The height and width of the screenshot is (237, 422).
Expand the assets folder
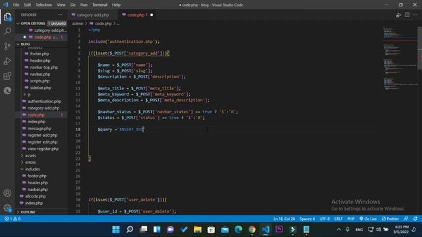pos(30,155)
